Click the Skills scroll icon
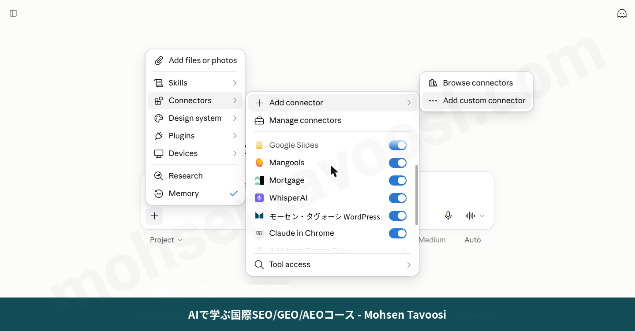The height and width of the screenshot is (331, 635). pos(159,83)
